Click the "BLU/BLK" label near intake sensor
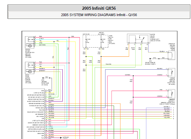The image size is (191, 139). pos(160,69)
